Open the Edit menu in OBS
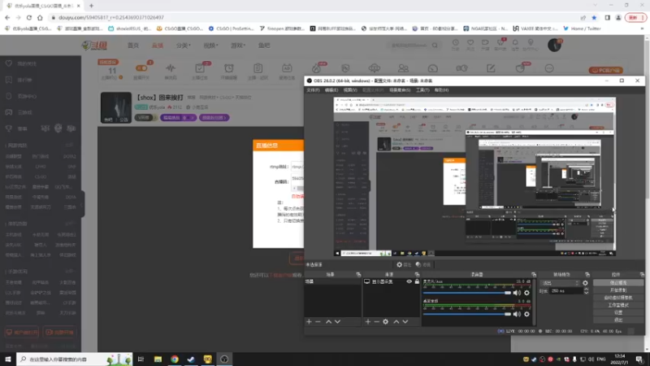 pyautogui.click(x=331, y=90)
